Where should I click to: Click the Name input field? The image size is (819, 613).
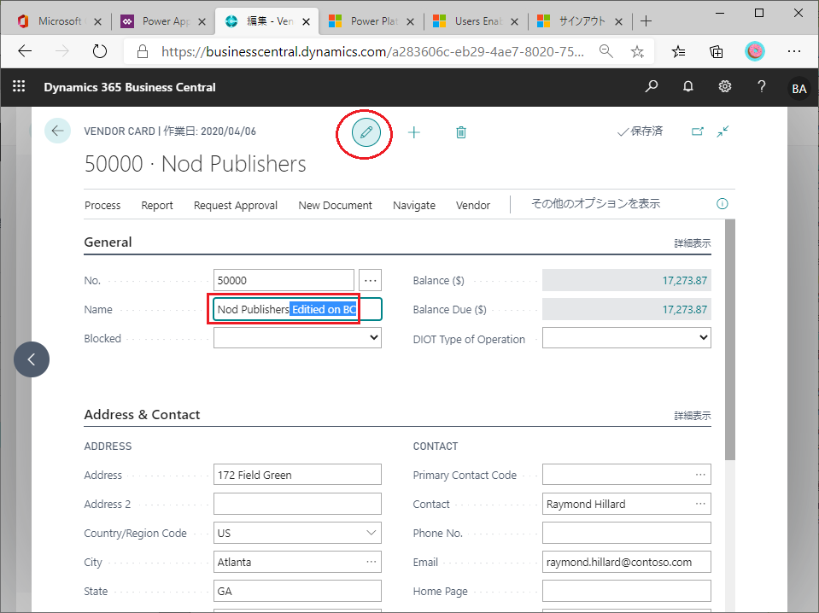click(x=297, y=309)
